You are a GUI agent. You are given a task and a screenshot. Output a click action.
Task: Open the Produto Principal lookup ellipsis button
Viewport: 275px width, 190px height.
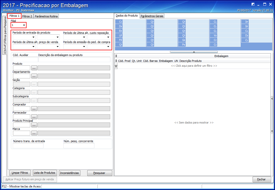(x=34, y=125)
